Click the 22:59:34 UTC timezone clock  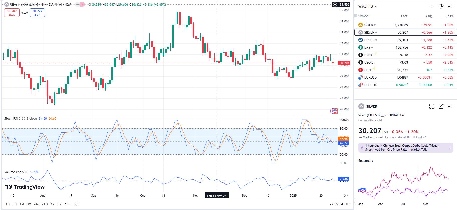point(340,204)
